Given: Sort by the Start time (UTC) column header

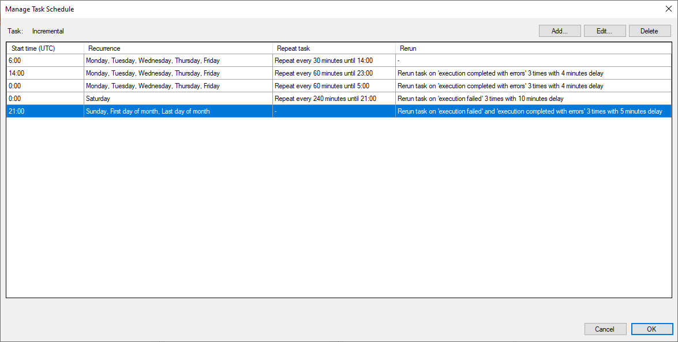Looking at the screenshot, I should tap(45, 48).
